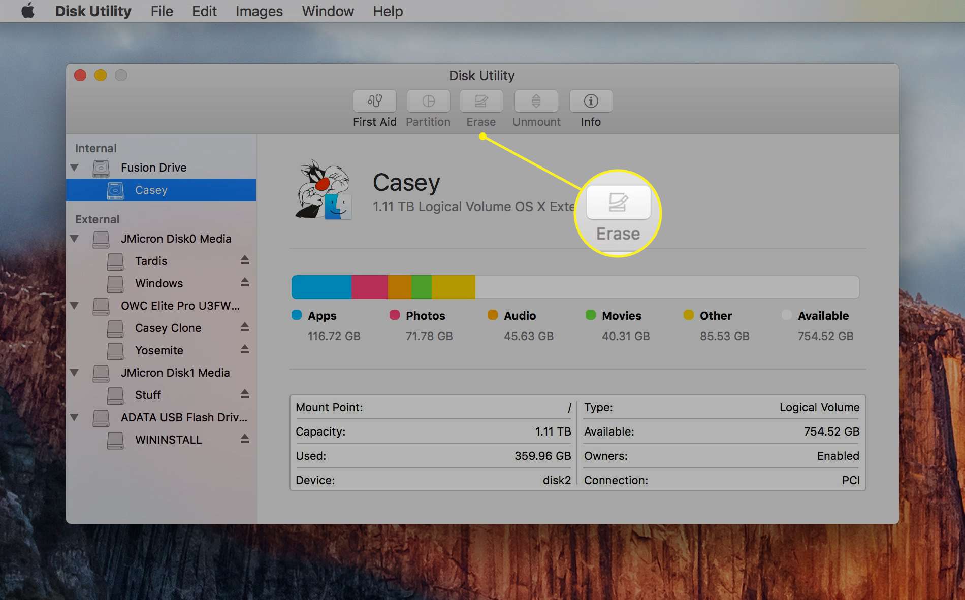Open the Disk Utility application menu

93,11
